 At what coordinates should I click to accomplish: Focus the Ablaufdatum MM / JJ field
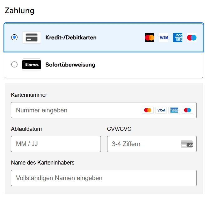(56, 144)
